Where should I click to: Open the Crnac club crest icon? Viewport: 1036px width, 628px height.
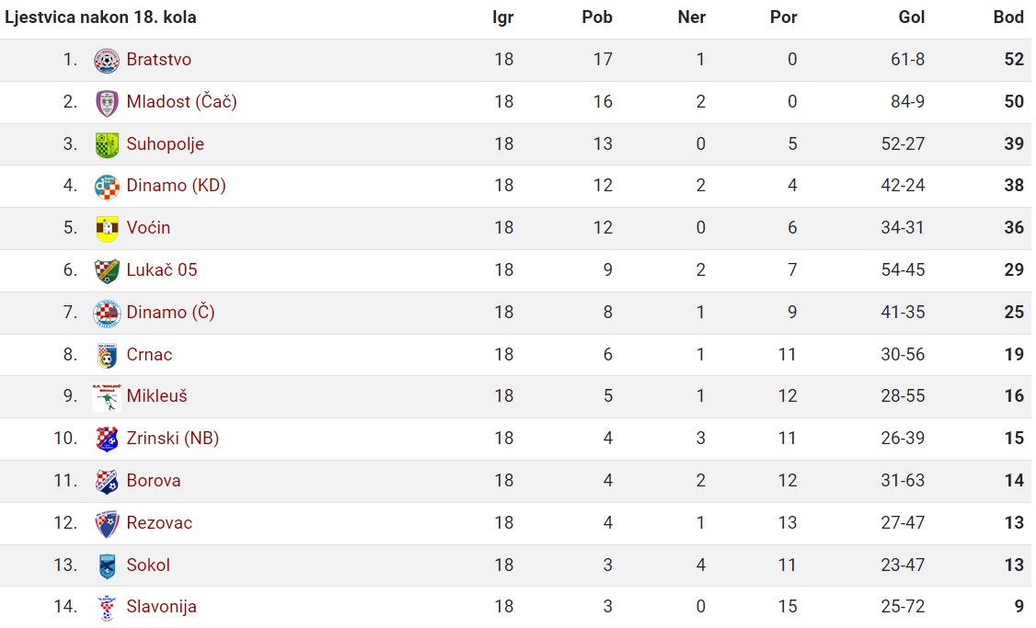(x=107, y=355)
